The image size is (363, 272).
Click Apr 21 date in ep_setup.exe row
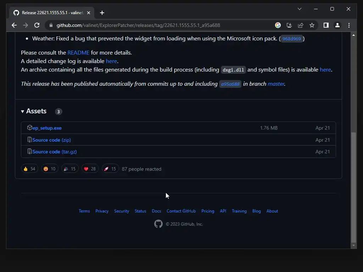click(323, 128)
